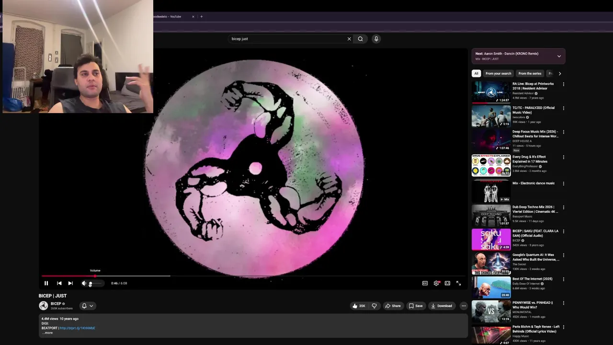This screenshot has height=345, width=613.
Task: Open the Beatport link in description
Action: (x=77, y=328)
